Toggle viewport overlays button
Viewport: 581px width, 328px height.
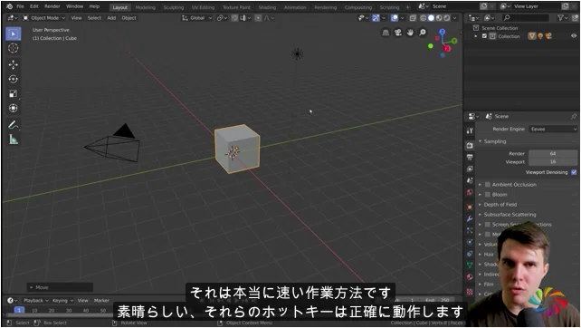[x=395, y=18]
